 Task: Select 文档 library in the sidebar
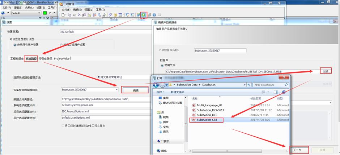point(164,127)
